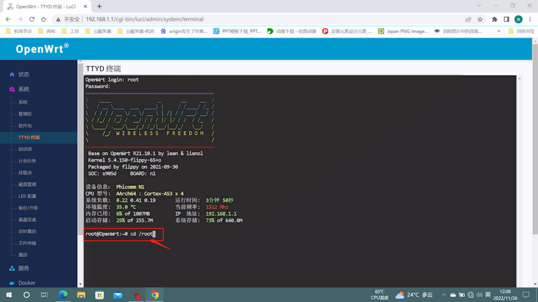Expand the overflow bookmarks chevron
This screenshot has width=538, height=302.
click(499, 31)
